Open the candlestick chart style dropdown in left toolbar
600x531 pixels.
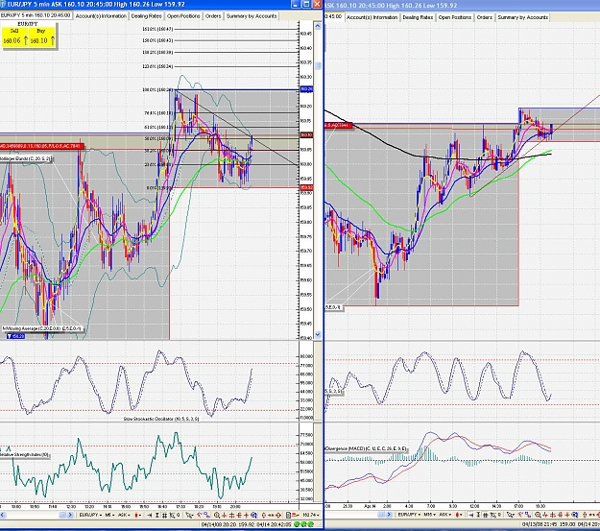pos(137,515)
